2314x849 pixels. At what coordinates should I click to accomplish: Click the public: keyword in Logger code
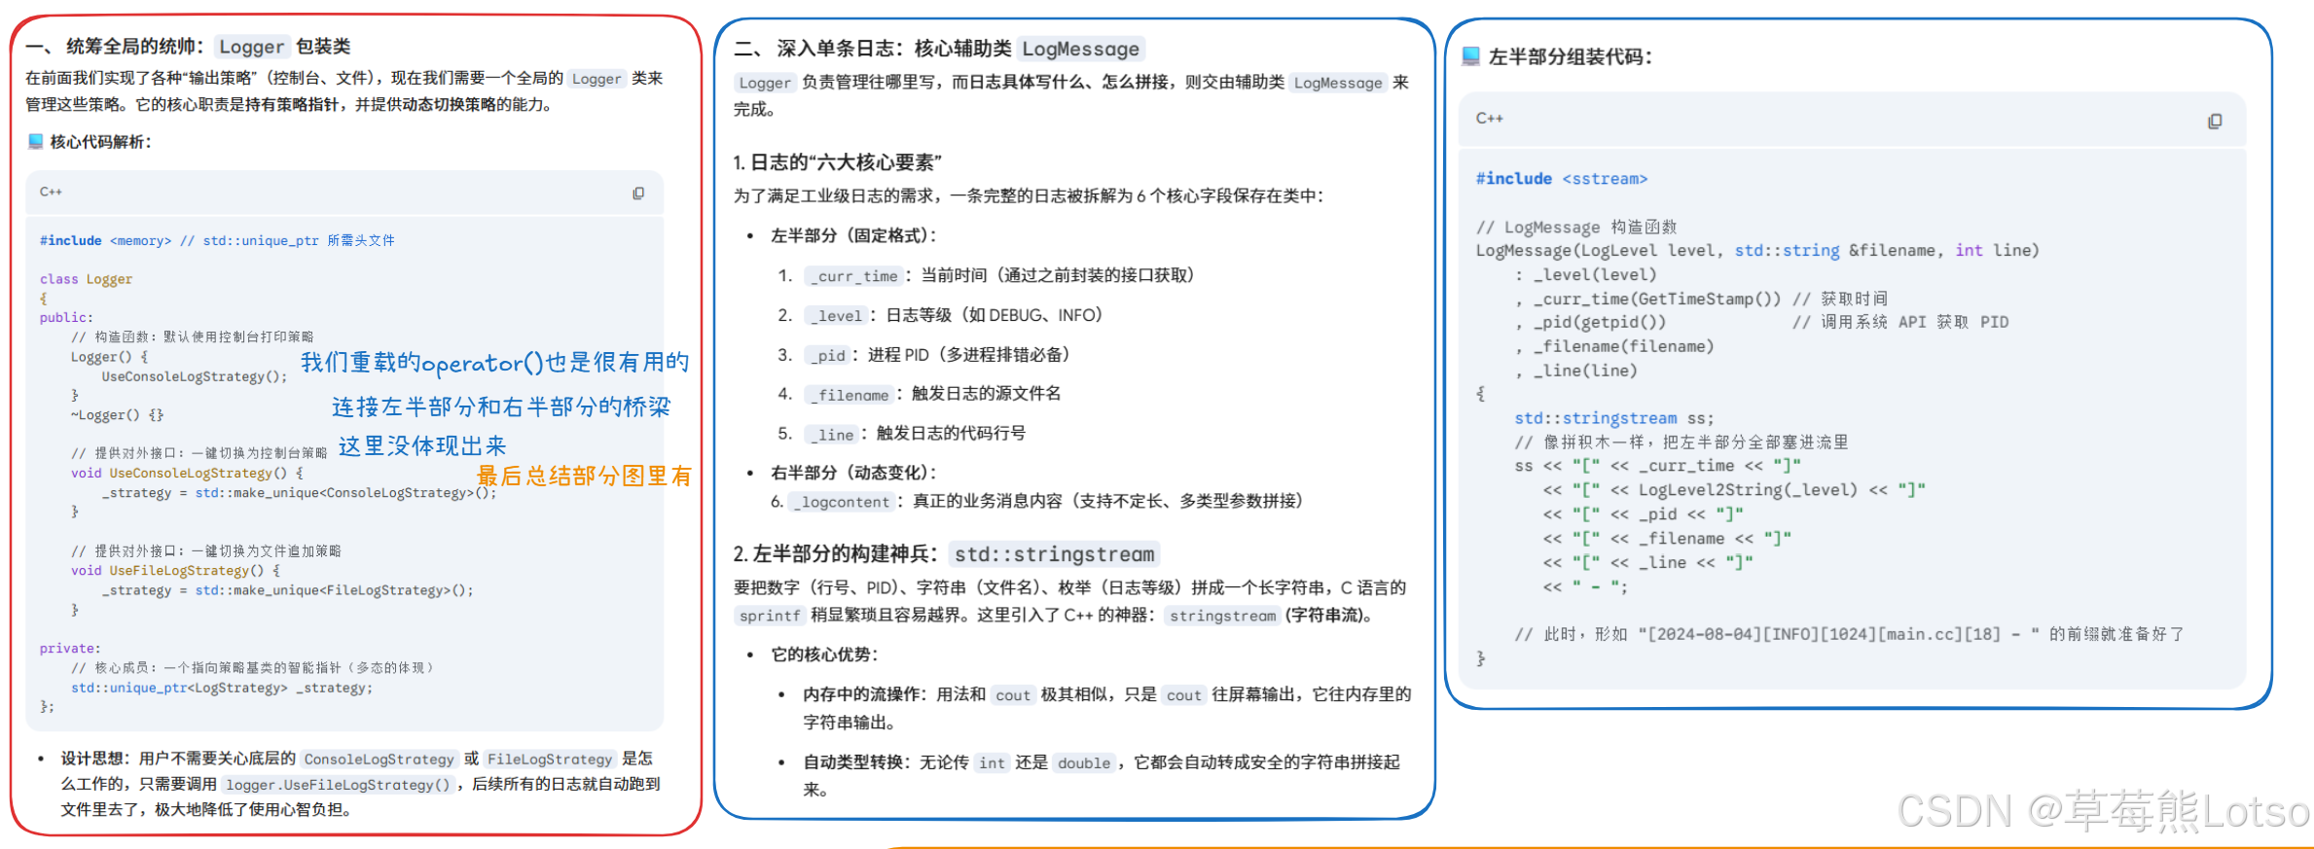tap(66, 317)
